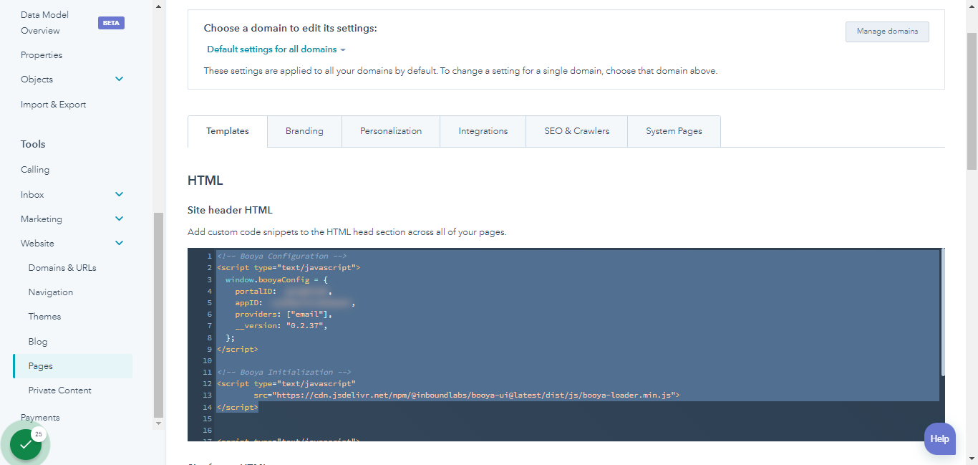Click the sidebar scroll down arrow

coord(159,424)
